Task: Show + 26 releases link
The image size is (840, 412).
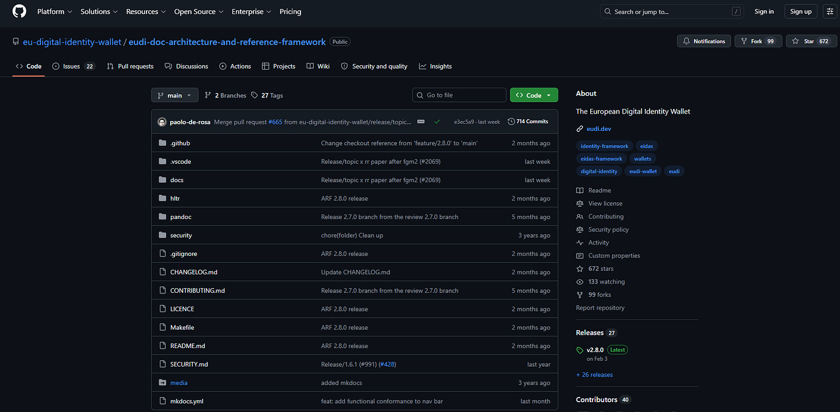Action: click(594, 375)
